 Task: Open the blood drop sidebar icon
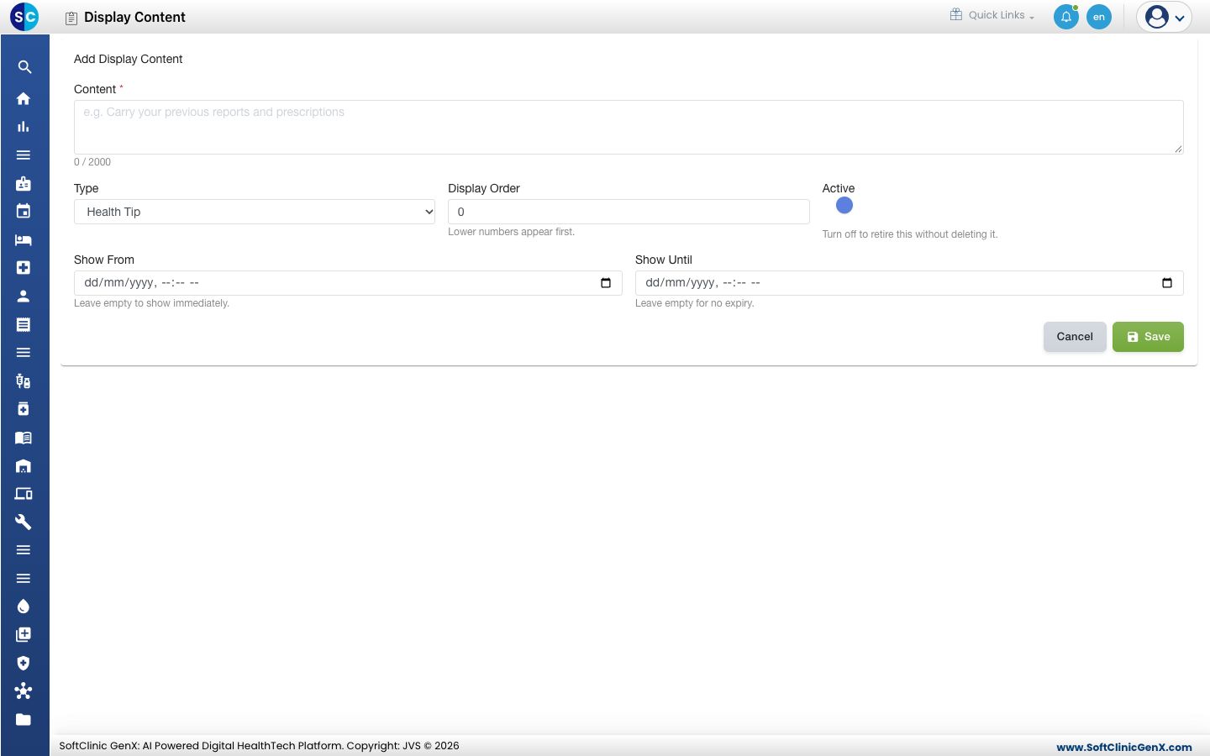24,606
